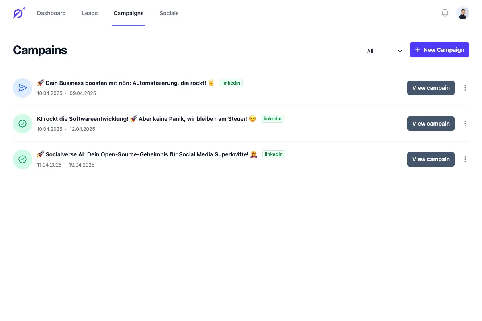Select the linkedin tag on the KI campaign

pos(272,118)
